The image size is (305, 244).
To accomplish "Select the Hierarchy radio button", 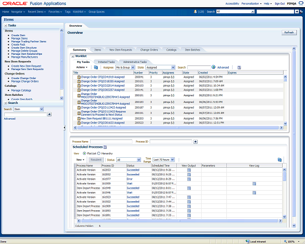I will (100, 153).
